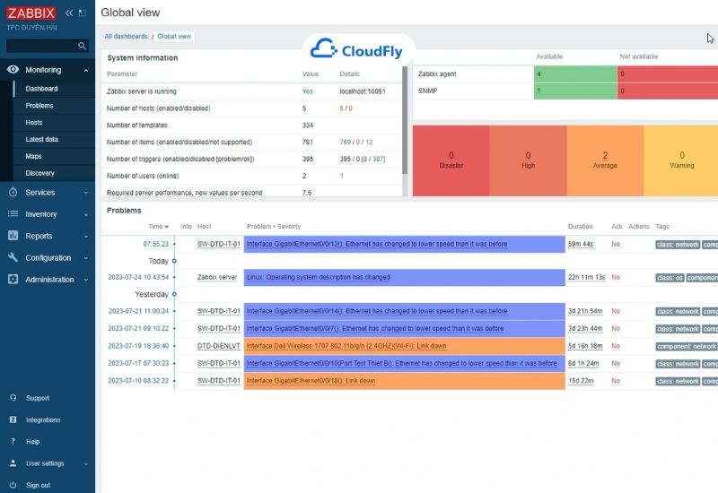Click the Support headset icon
The image size is (718, 493).
tap(13, 398)
